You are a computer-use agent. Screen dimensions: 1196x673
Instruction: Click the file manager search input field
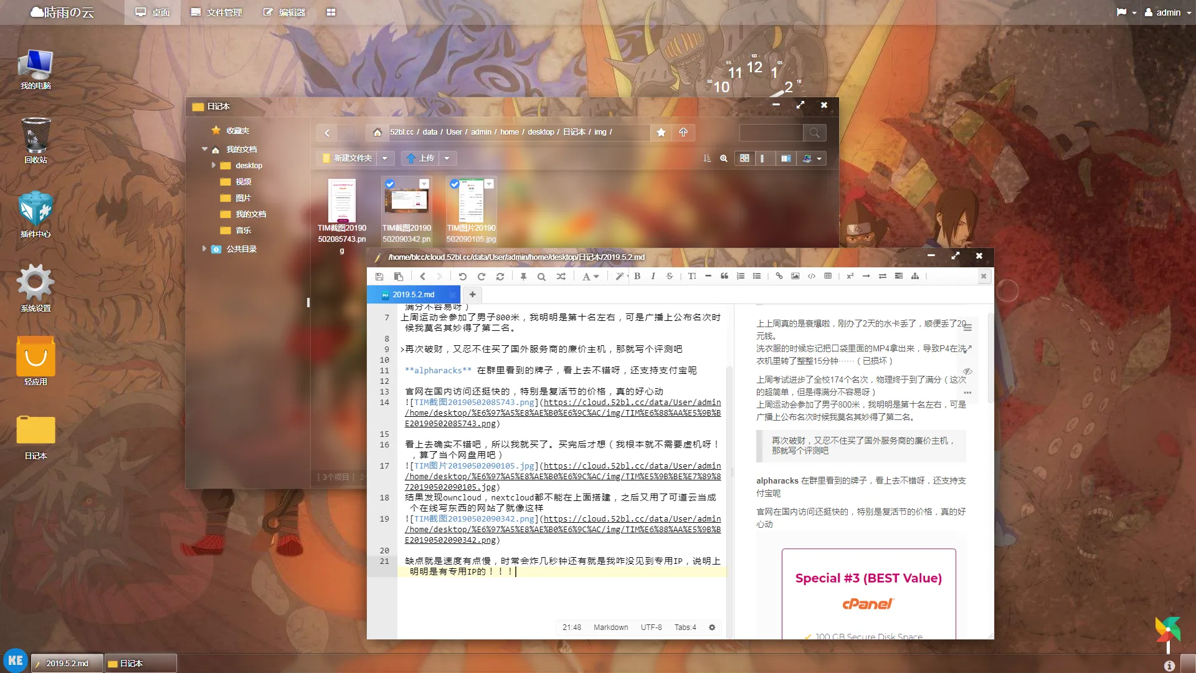coord(772,132)
